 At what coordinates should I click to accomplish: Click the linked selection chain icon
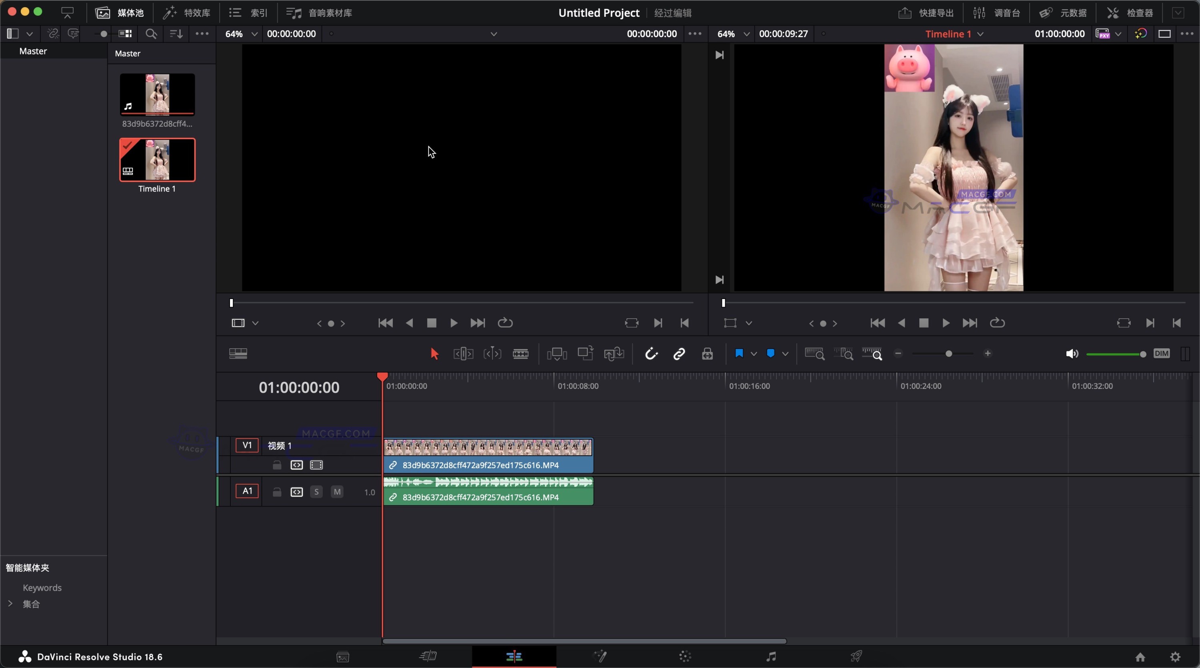679,354
